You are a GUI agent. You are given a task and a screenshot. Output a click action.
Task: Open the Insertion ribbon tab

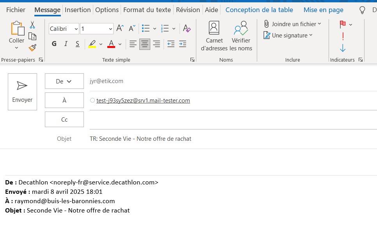click(x=78, y=10)
